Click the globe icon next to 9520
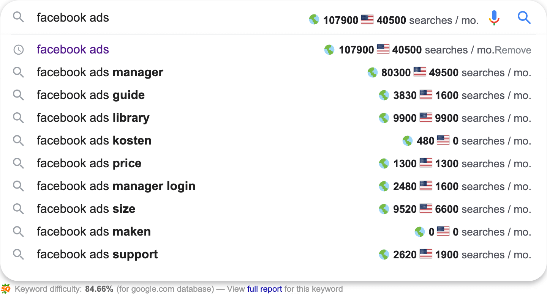The height and width of the screenshot is (294, 547). tap(384, 209)
